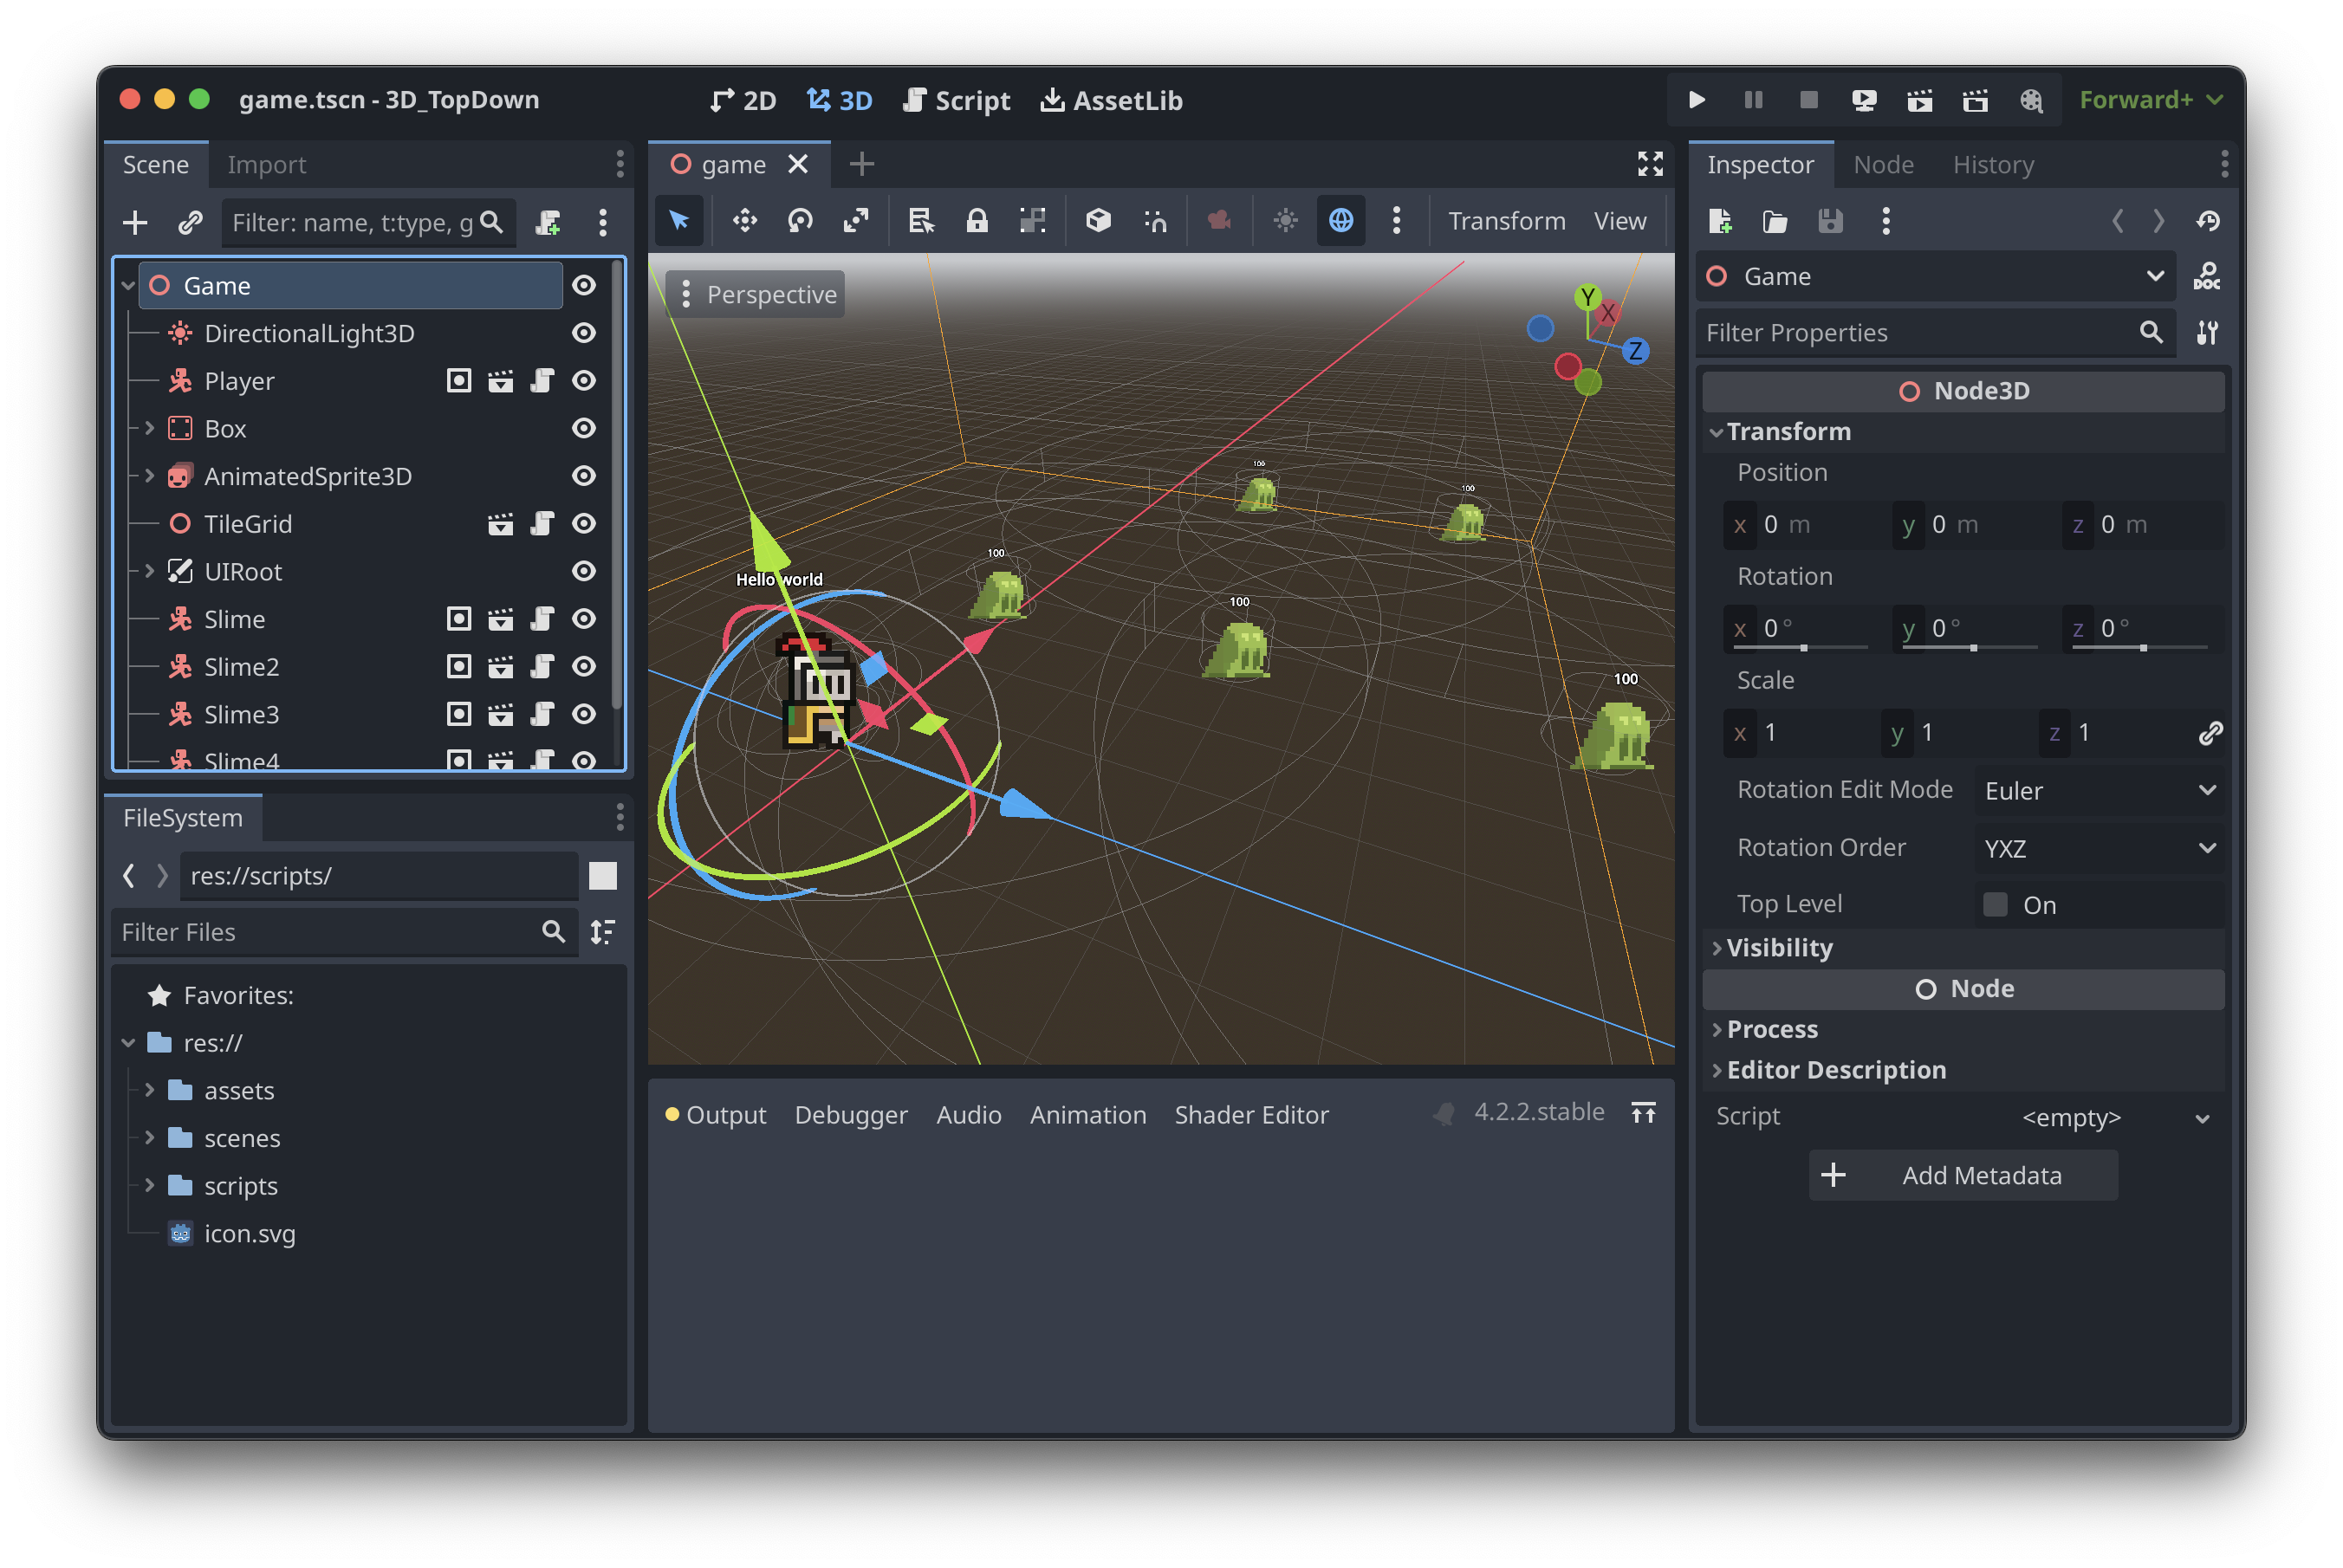2343x1568 pixels.
Task: Activate the Rotate Mode tool
Action: [800, 221]
